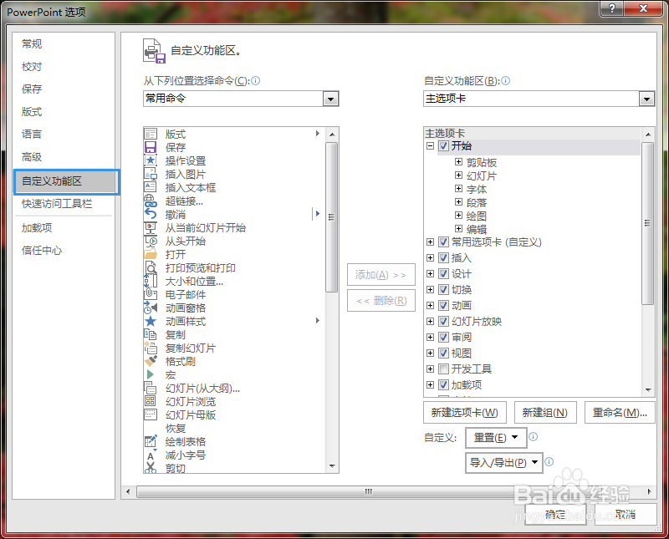Click the 撤消 undo arrow icon
The image size is (669, 539).
tap(151, 214)
